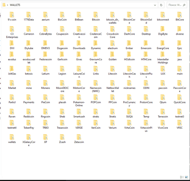Click the BioCoin folder name
This screenshot has height=181, width=190.
tap(62, 20)
